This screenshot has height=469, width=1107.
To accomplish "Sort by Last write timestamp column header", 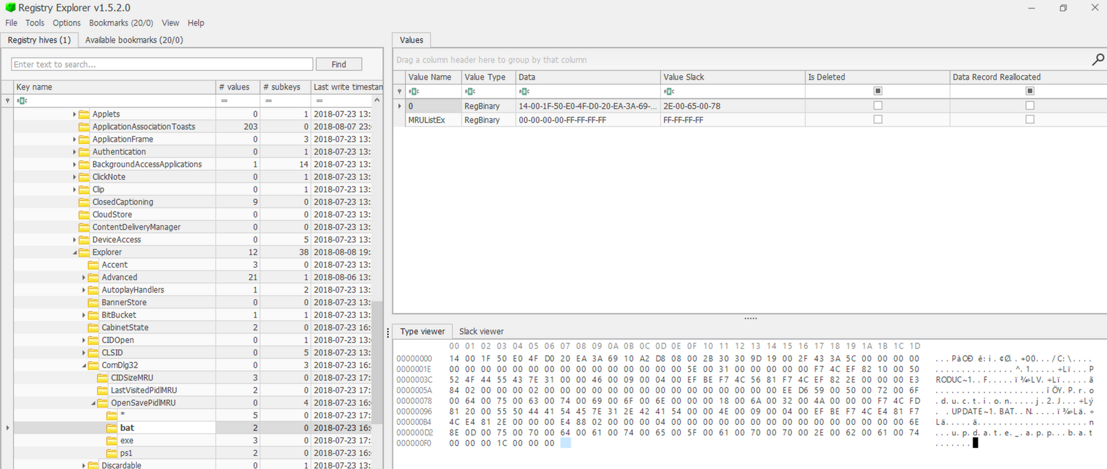I will tap(347, 87).
